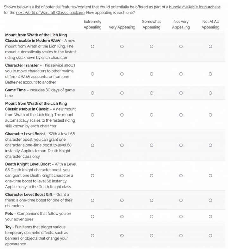Click the Extremely Appealing column header
Viewport: 228px width, 249px height.
click(x=92, y=24)
